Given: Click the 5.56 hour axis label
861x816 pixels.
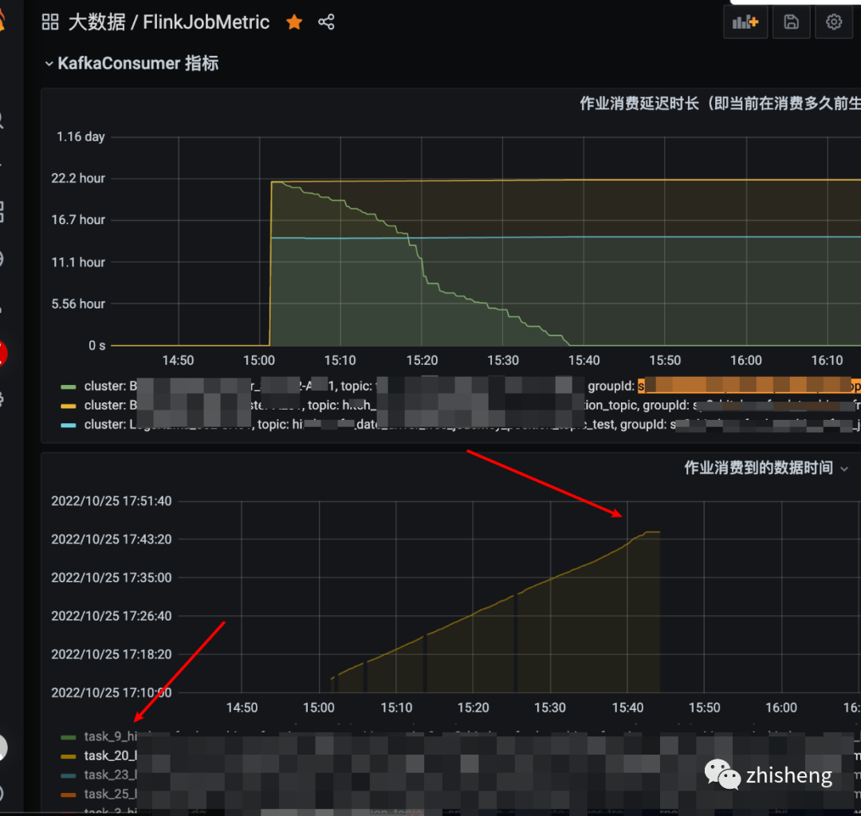Looking at the screenshot, I should (x=78, y=304).
